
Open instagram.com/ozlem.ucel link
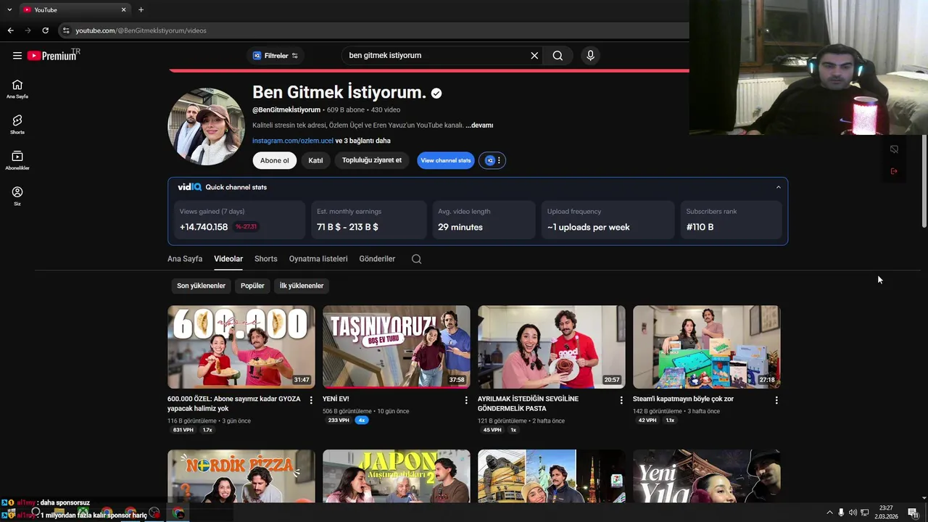(293, 141)
